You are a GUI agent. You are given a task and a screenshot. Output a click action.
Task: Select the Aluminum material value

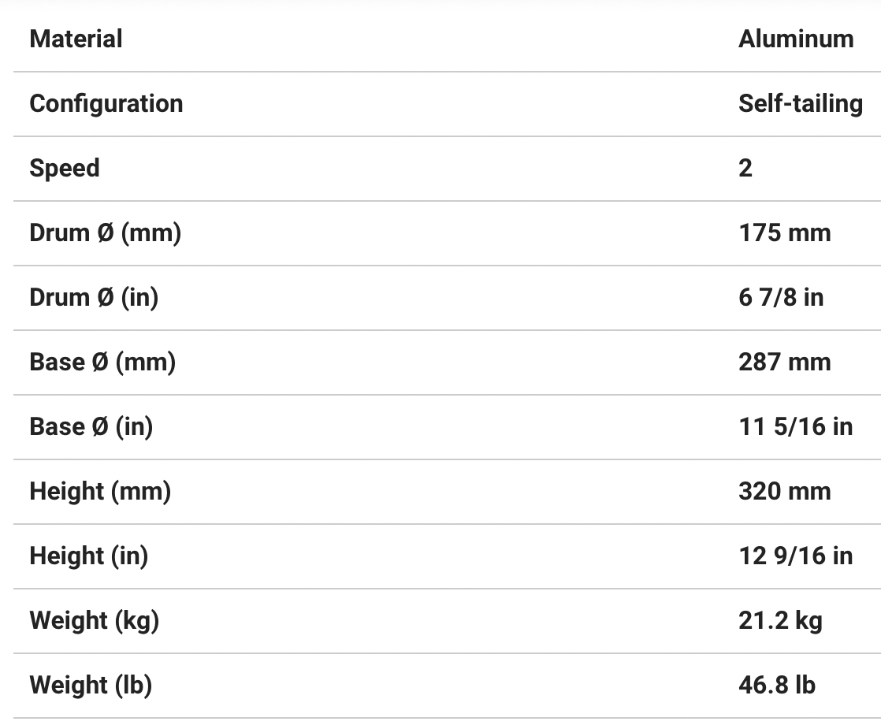coord(796,39)
